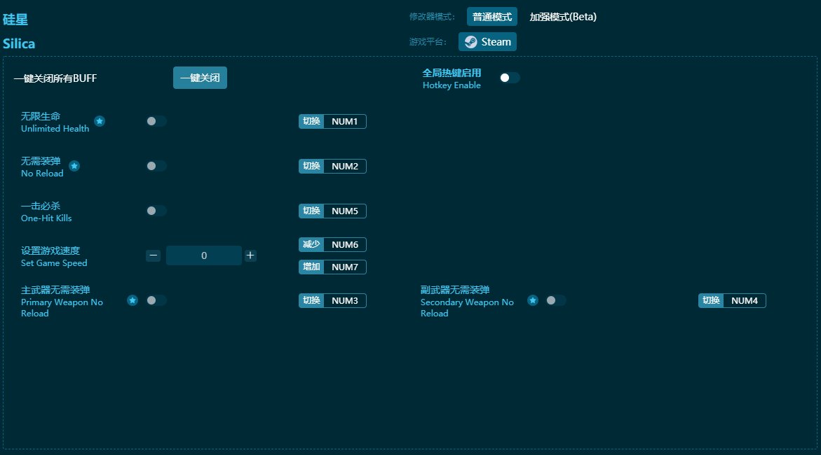Click the star icon beside Primary Weapon No Reload

[133, 300]
